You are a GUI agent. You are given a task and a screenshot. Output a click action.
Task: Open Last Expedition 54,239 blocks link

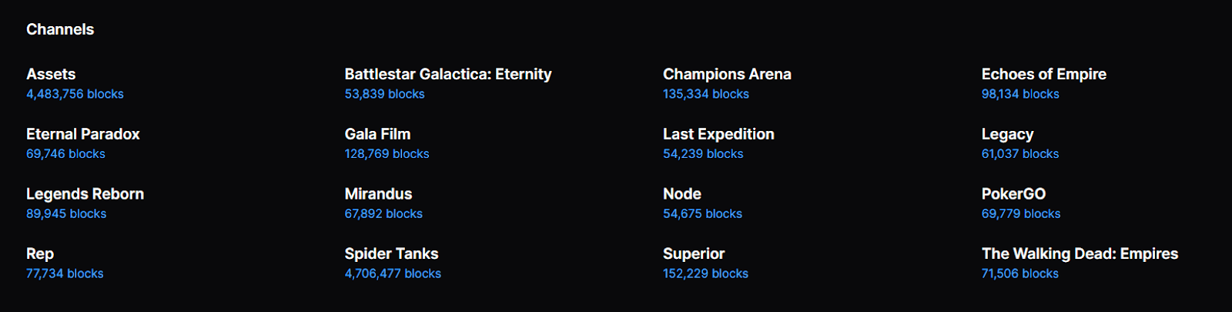[x=703, y=154]
